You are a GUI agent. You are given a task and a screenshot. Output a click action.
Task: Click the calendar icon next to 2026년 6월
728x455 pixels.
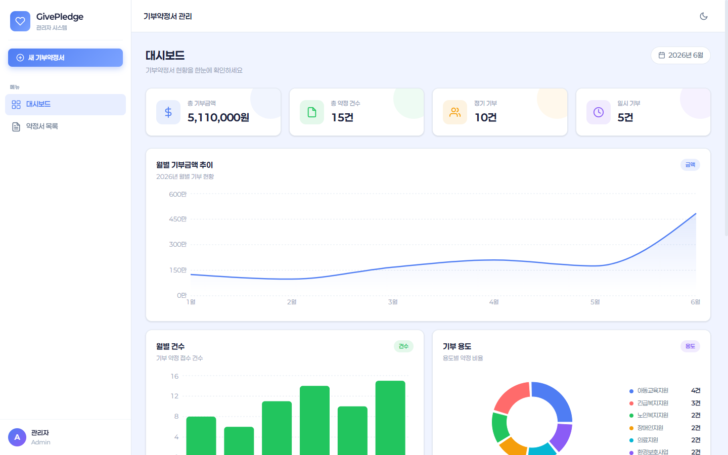coord(662,55)
